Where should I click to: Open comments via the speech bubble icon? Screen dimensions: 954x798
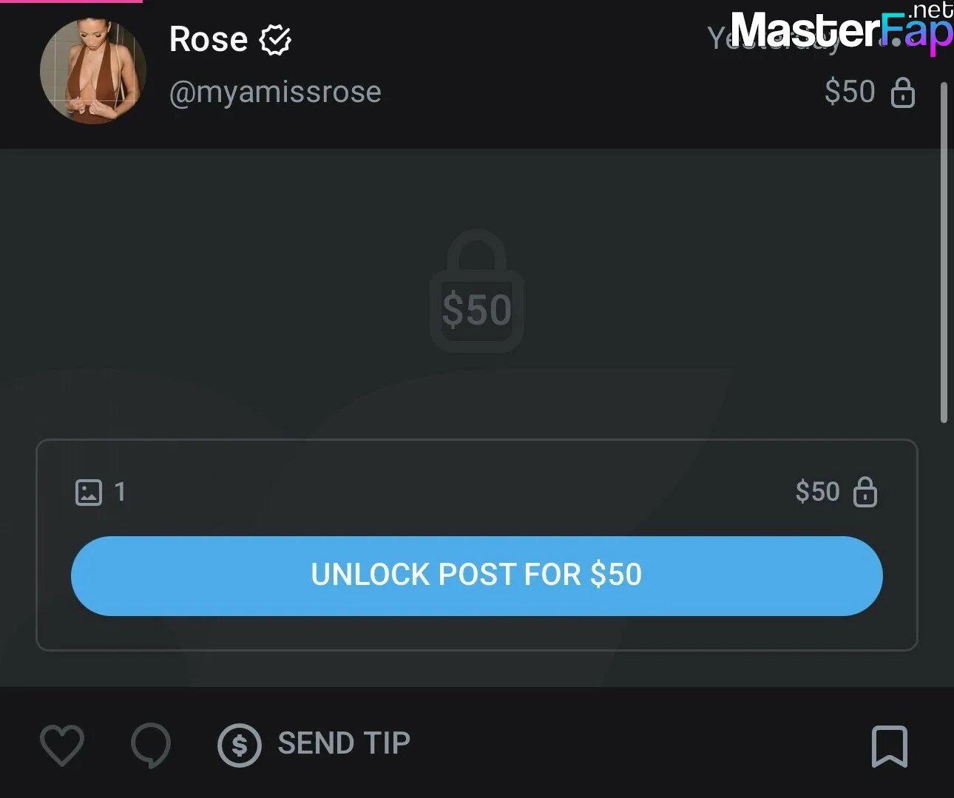point(151,745)
